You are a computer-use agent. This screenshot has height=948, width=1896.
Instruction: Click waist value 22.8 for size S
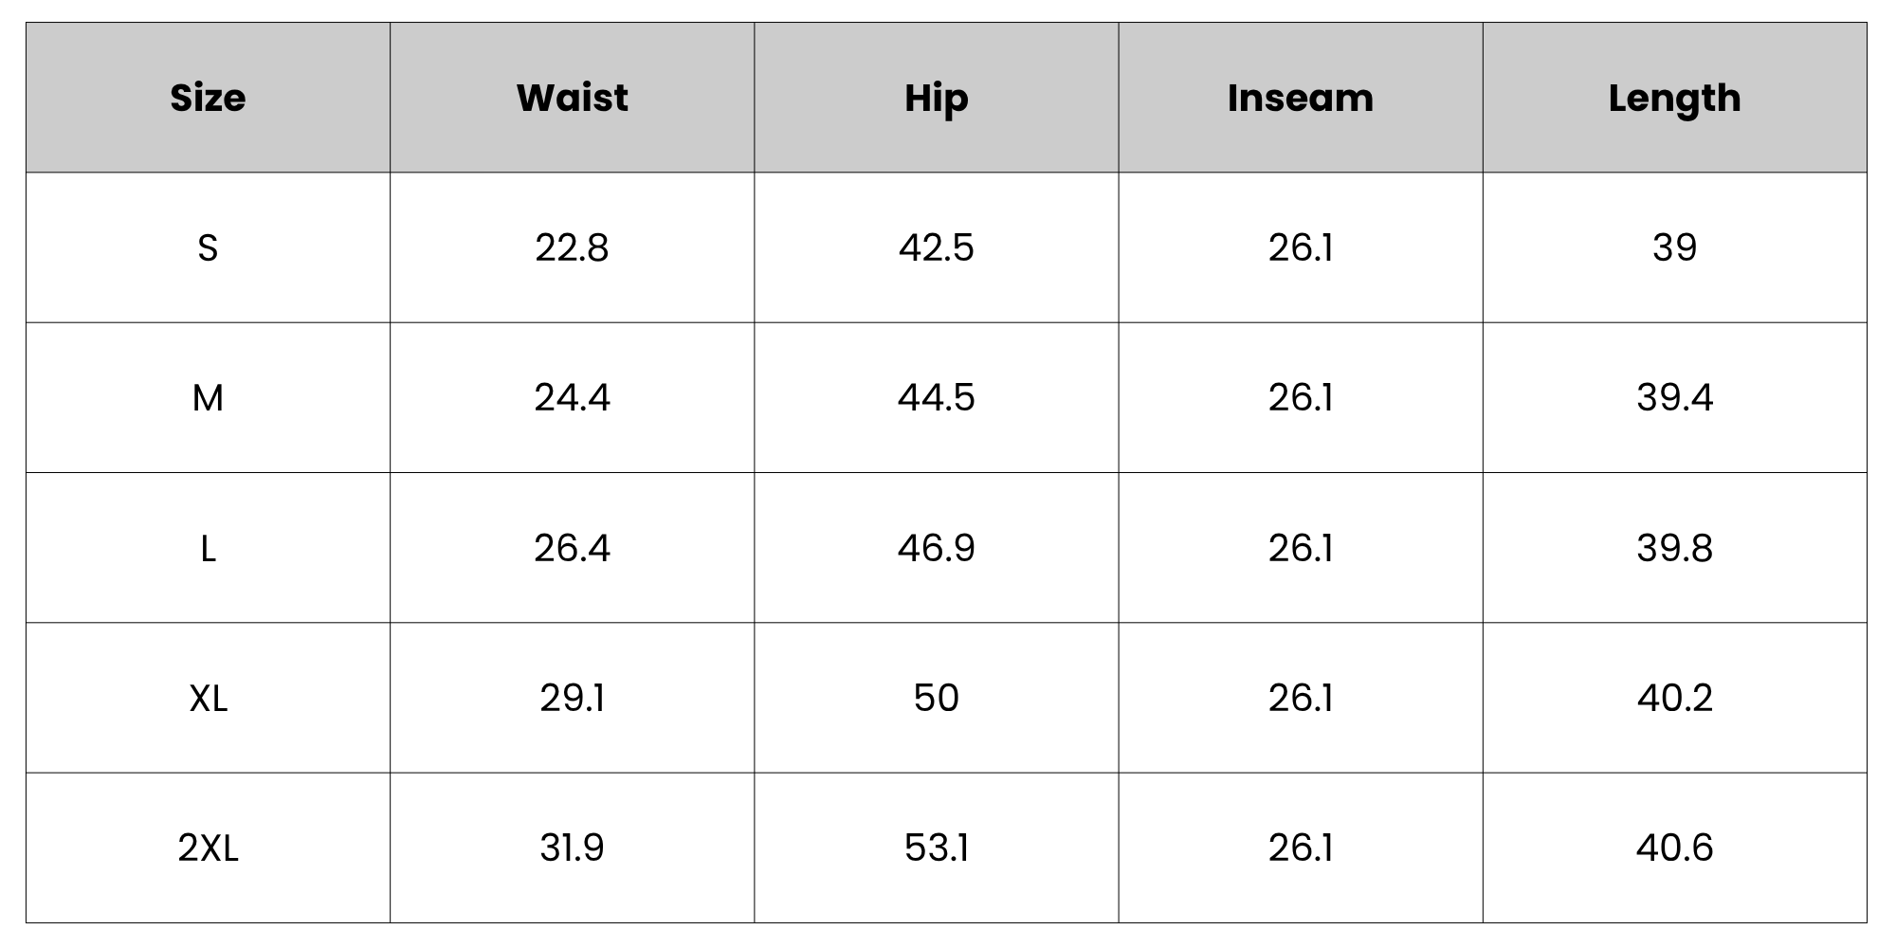(572, 247)
